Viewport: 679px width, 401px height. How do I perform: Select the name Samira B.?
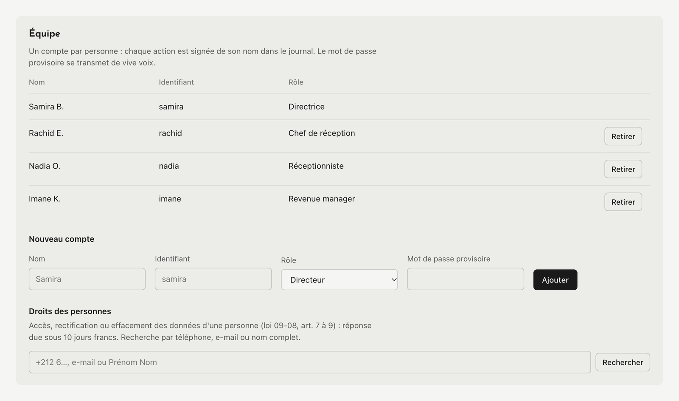coord(46,107)
